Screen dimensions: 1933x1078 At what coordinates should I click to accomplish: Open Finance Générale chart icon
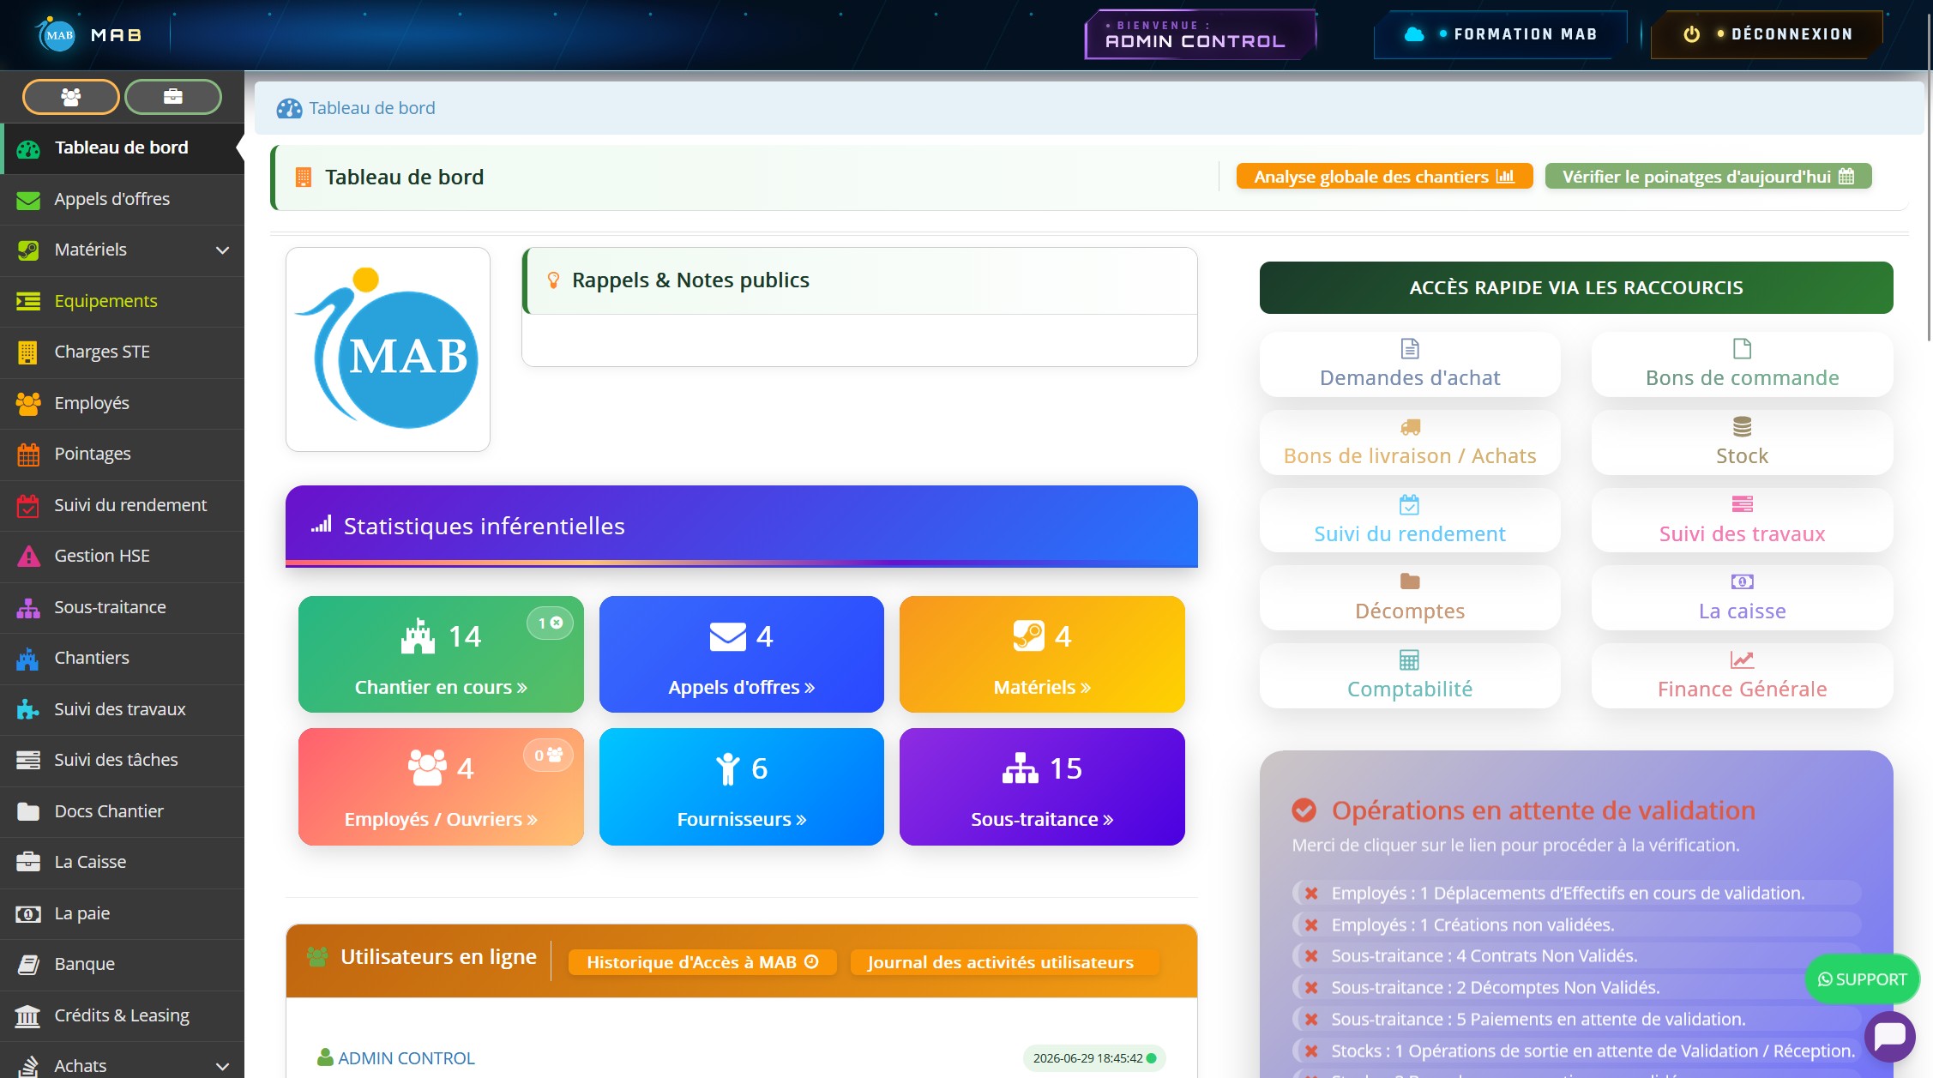click(x=1742, y=660)
